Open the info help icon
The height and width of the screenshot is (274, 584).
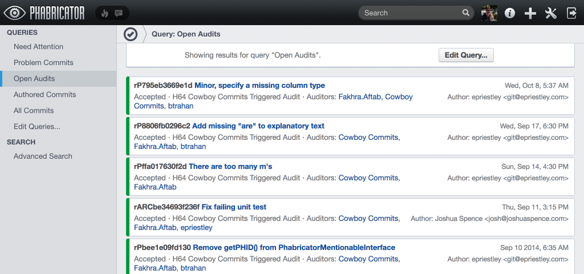pos(509,13)
